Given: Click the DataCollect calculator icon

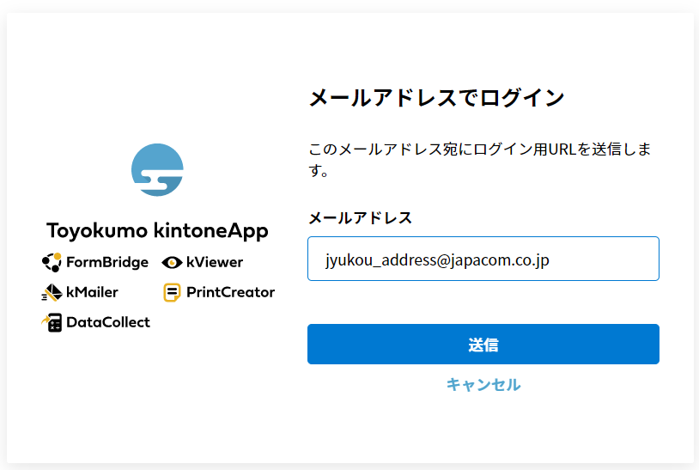Looking at the screenshot, I should (x=52, y=322).
